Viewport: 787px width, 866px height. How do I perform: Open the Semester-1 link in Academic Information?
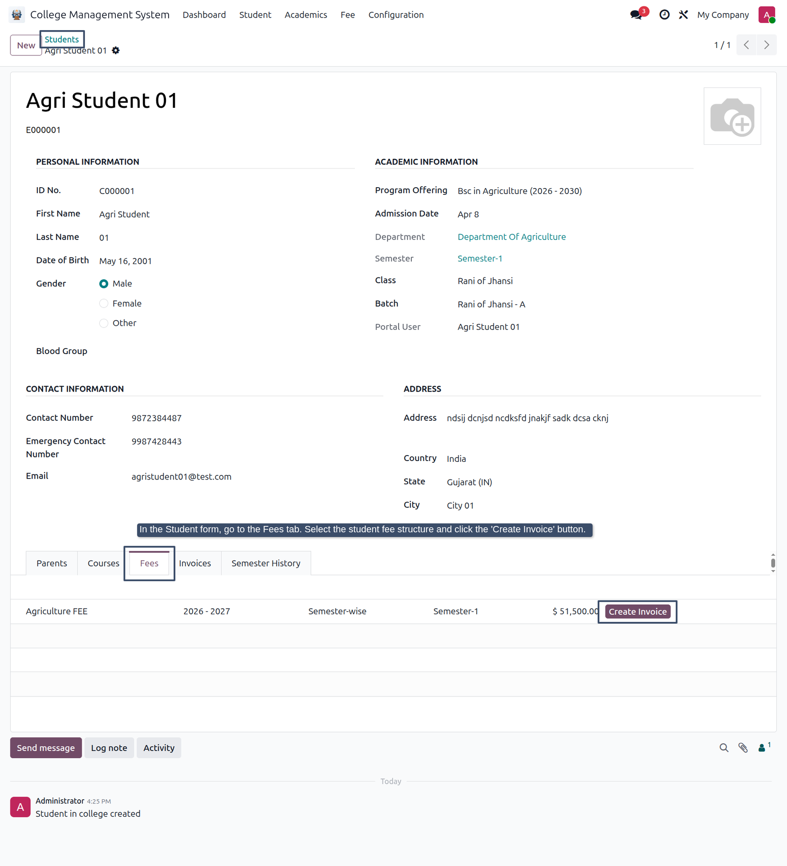click(x=480, y=258)
